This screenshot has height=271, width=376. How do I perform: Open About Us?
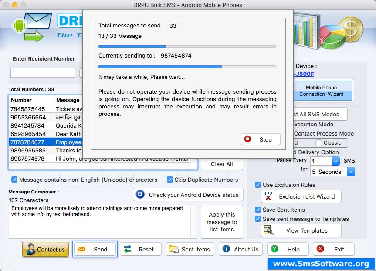[241, 249]
